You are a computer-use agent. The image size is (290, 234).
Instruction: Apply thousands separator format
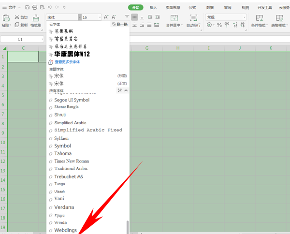[227, 25]
